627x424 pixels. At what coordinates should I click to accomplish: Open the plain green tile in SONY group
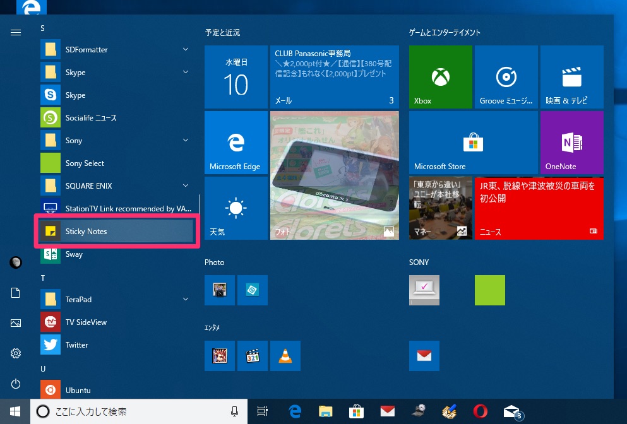click(489, 290)
